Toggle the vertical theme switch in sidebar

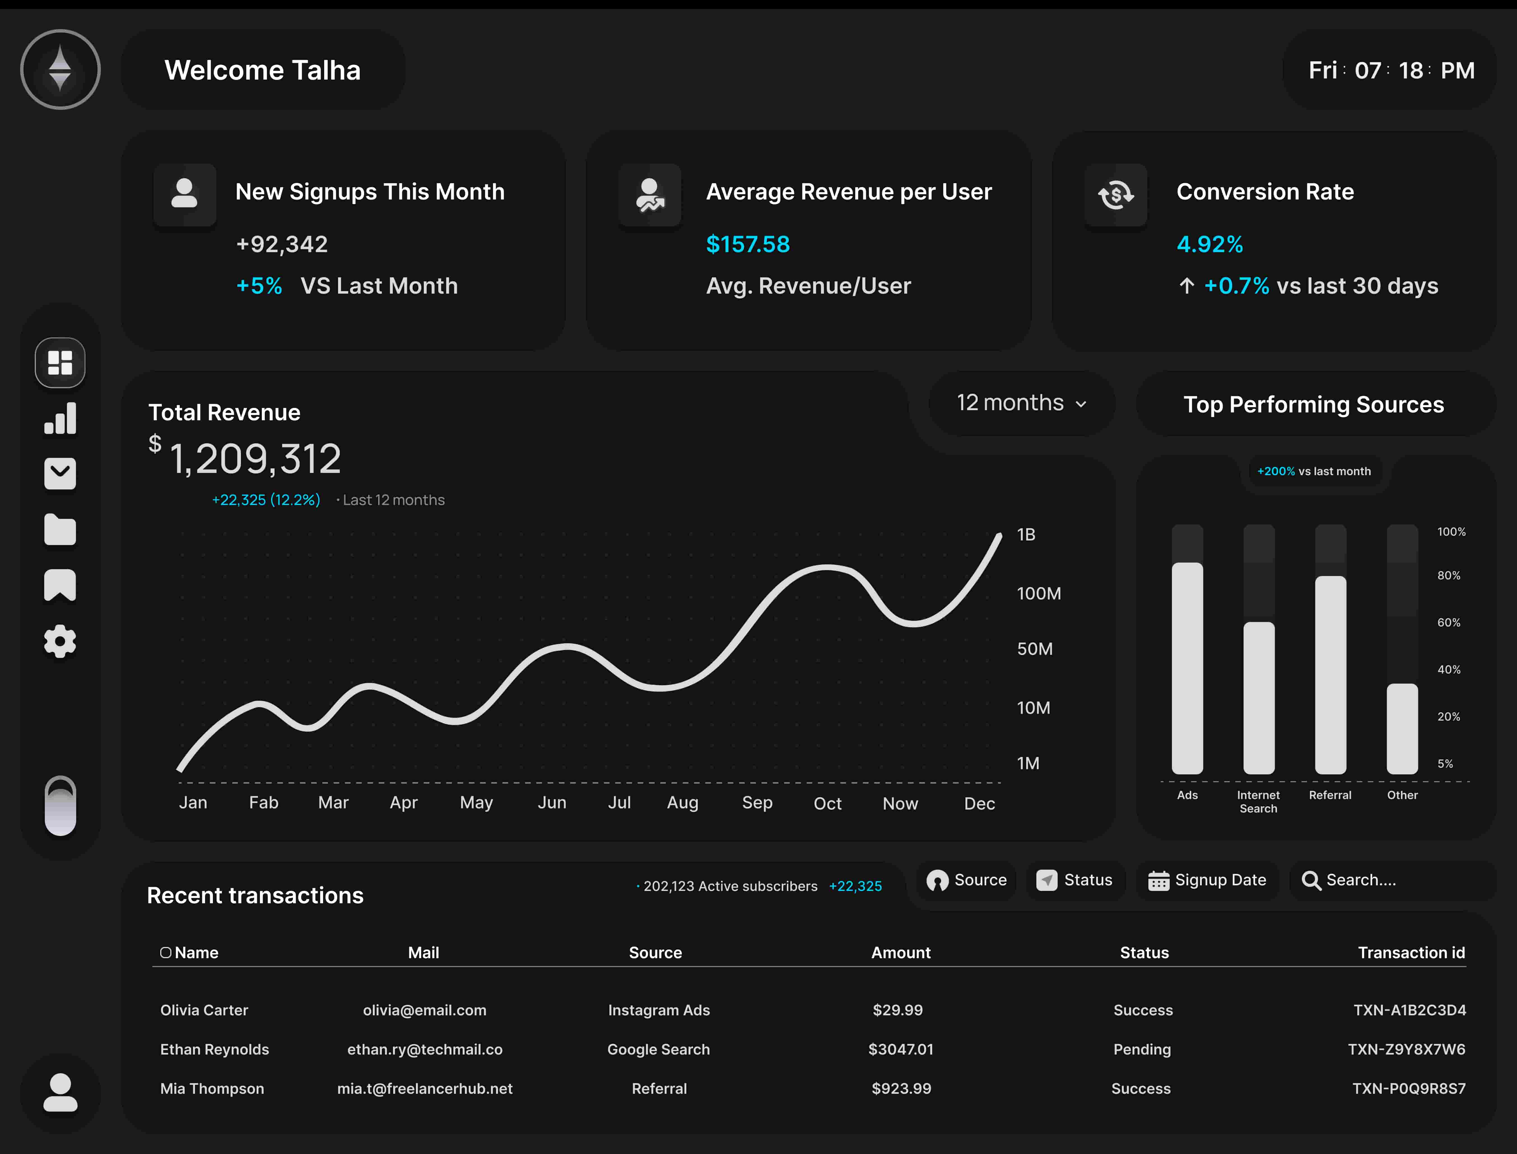[61, 806]
